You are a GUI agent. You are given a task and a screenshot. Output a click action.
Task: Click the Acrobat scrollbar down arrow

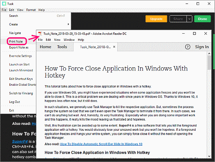click(x=209, y=156)
